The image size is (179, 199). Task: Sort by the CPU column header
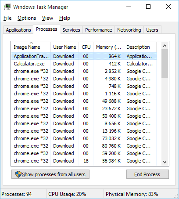pyautogui.click(x=86, y=47)
